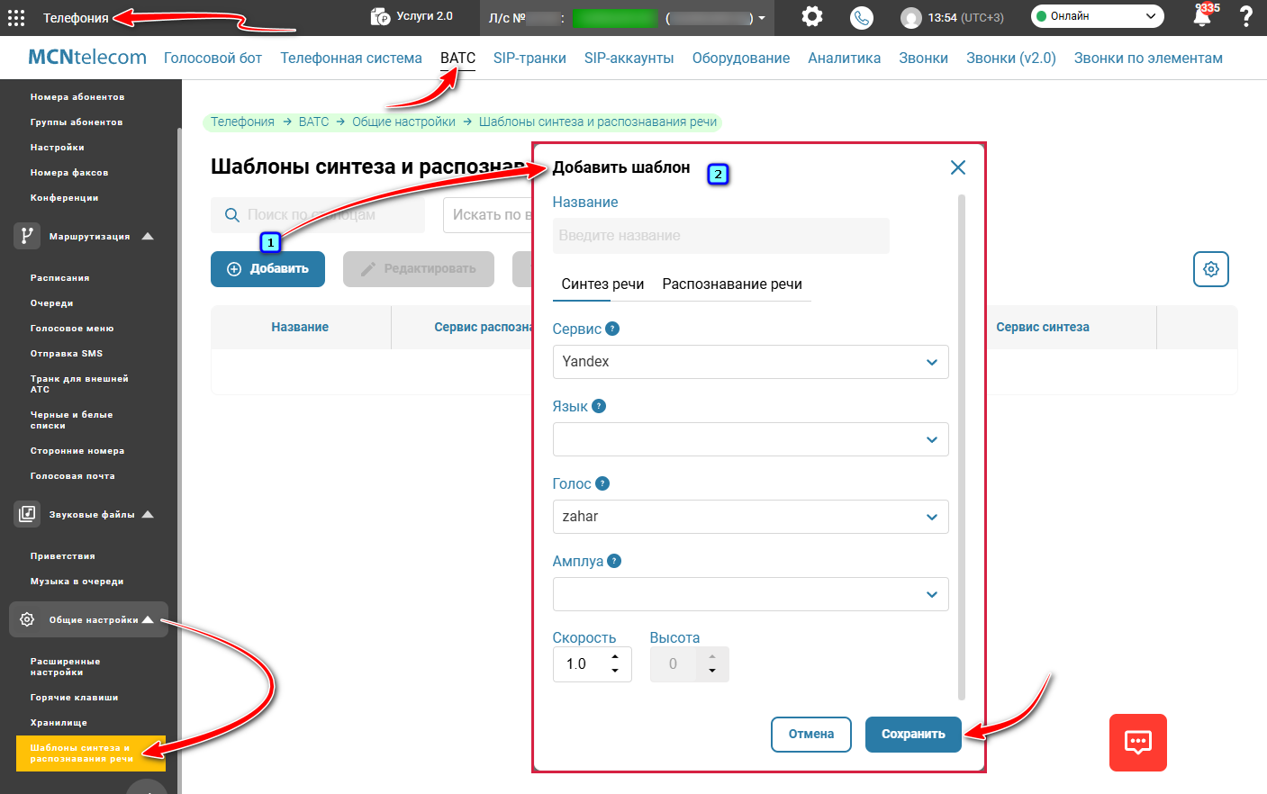Click the Общие настройки gear icon

click(27, 619)
